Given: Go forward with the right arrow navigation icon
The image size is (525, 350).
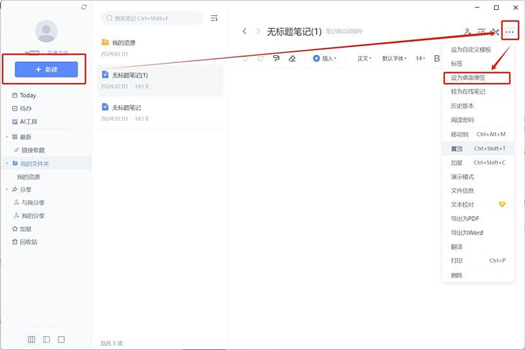Looking at the screenshot, I should [258, 32].
